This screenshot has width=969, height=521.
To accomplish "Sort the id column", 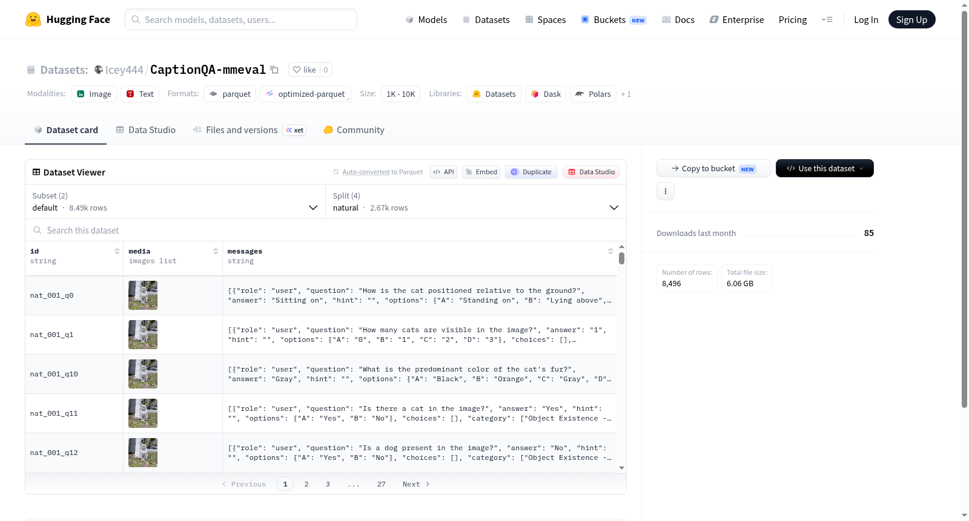I will [117, 251].
